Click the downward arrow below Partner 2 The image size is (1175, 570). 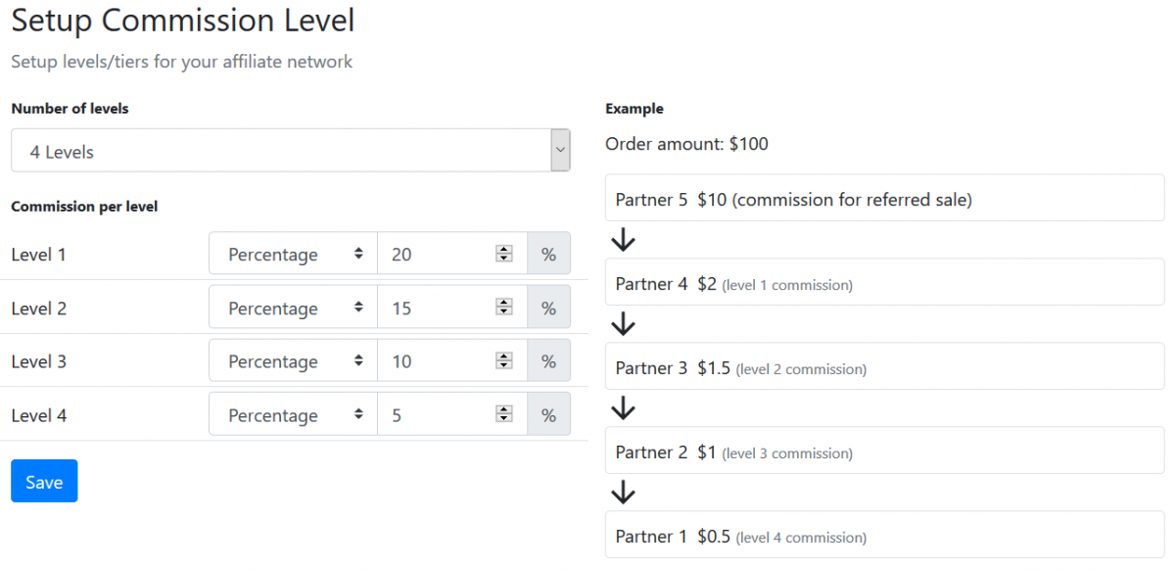coord(623,493)
